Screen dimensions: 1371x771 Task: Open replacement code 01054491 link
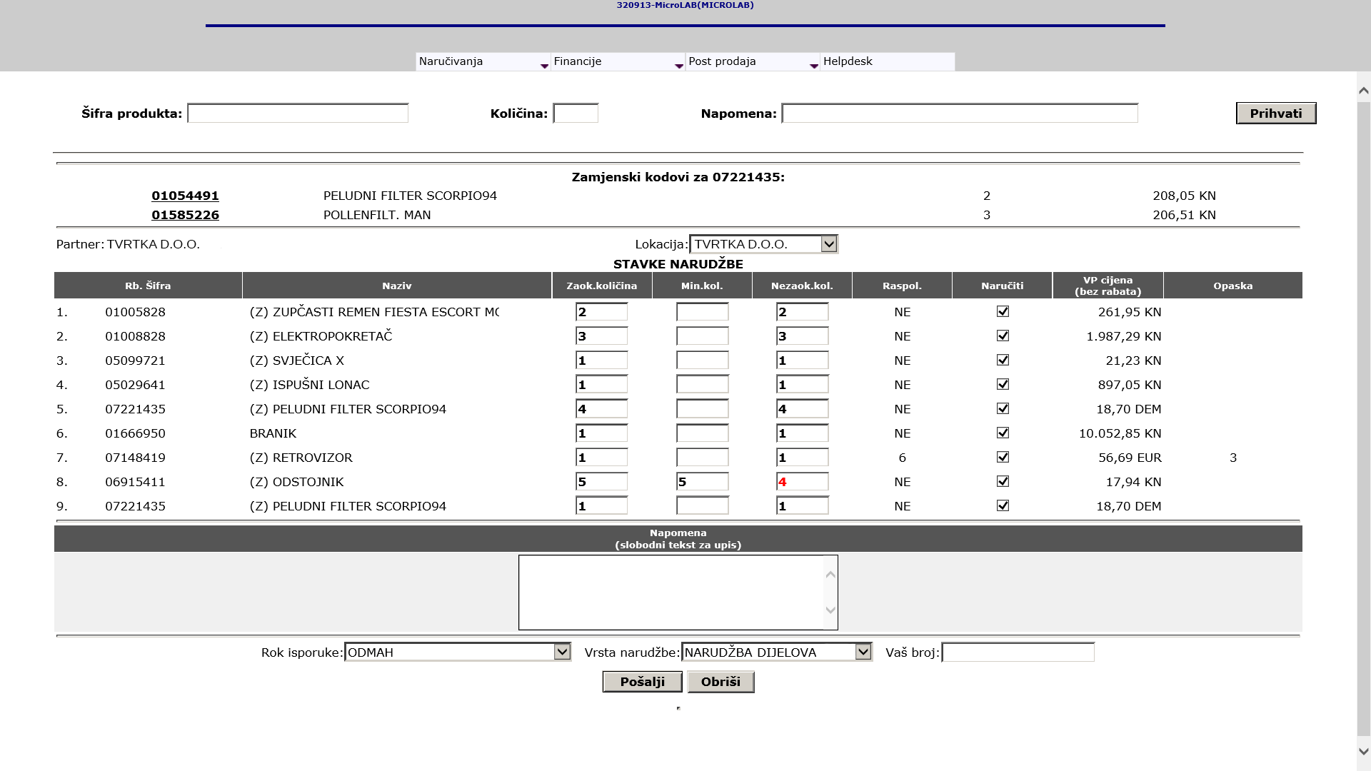pos(185,196)
